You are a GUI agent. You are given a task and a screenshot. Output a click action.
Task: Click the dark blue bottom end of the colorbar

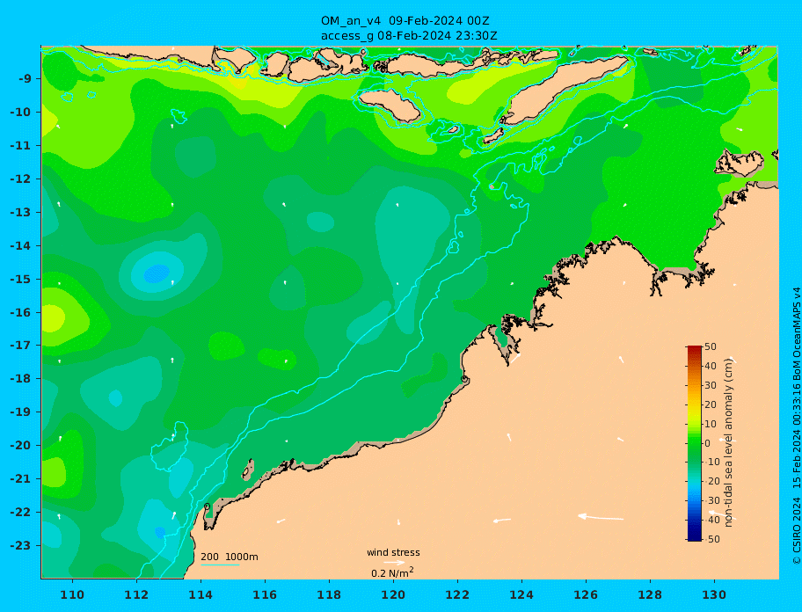(694, 537)
